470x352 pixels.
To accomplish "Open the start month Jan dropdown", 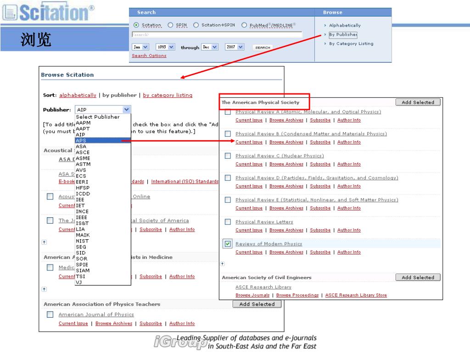I will (x=140, y=47).
